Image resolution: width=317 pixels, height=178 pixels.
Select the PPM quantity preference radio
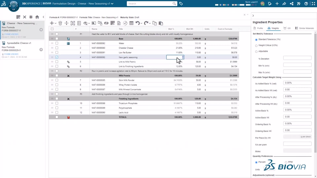coord(286,162)
